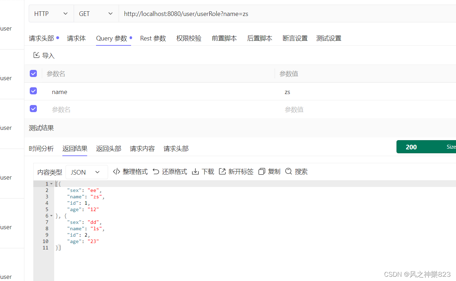The height and width of the screenshot is (281, 456).
Task: Click the 200 status badge
Action: pos(411,147)
